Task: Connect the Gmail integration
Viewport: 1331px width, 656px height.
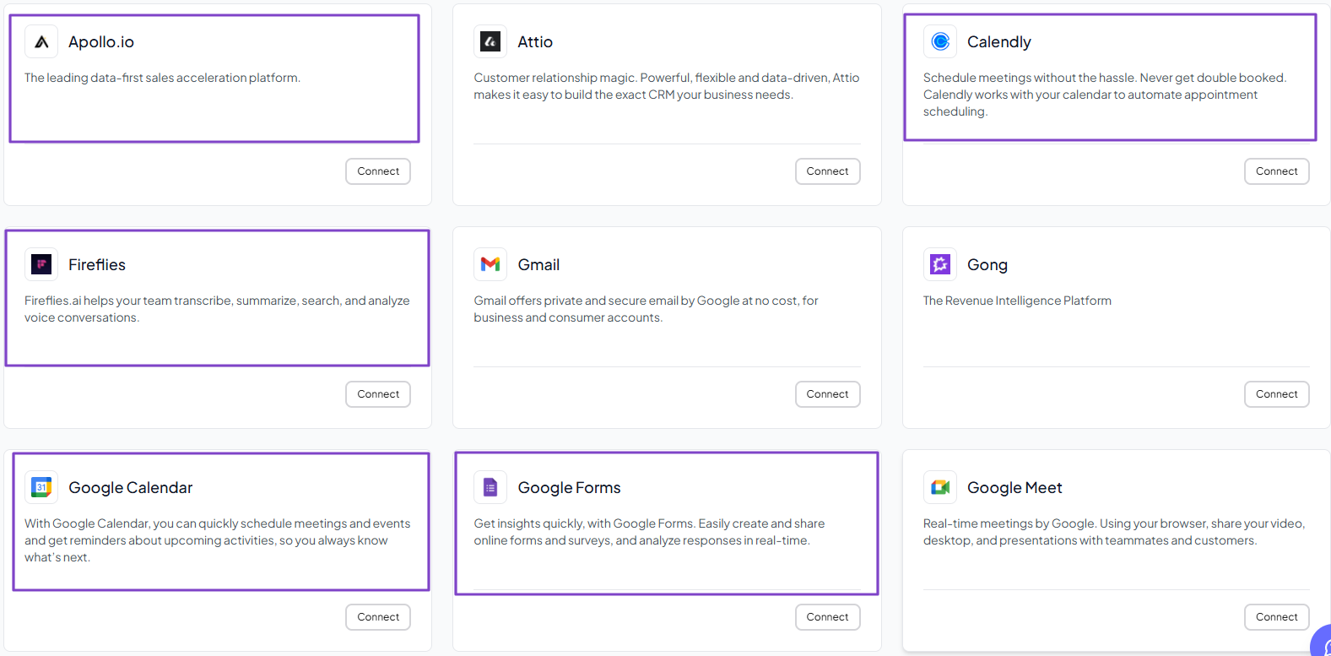Action: click(827, 394)
